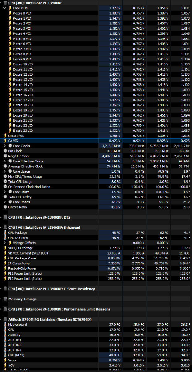Collapse the ASRock B760M PG Lightning section
Screen dimensions: 192x372
tap(1, 319)
